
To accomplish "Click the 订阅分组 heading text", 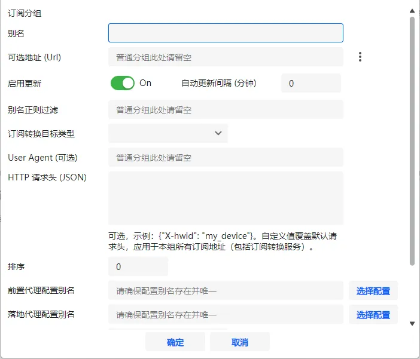I will click(x=25, y=13).
